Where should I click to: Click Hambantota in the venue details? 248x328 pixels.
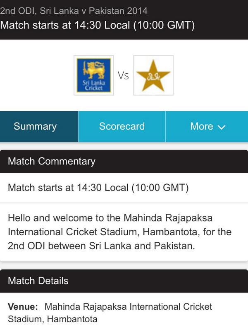click(x=72, y=319)
